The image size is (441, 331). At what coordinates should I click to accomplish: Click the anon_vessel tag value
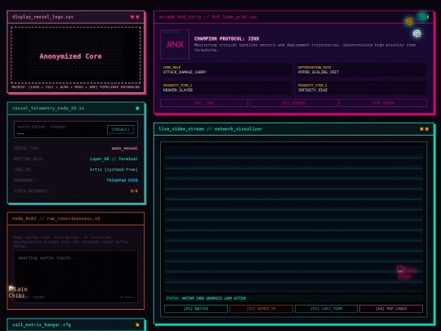124,148
